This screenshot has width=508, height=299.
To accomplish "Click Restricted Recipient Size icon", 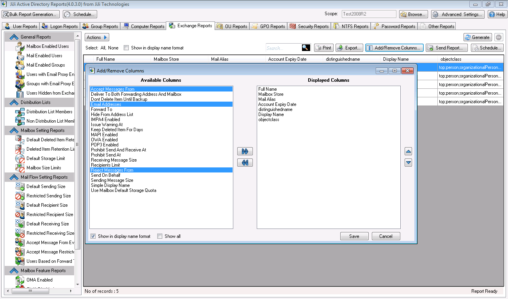I will [x=20, y=215].
